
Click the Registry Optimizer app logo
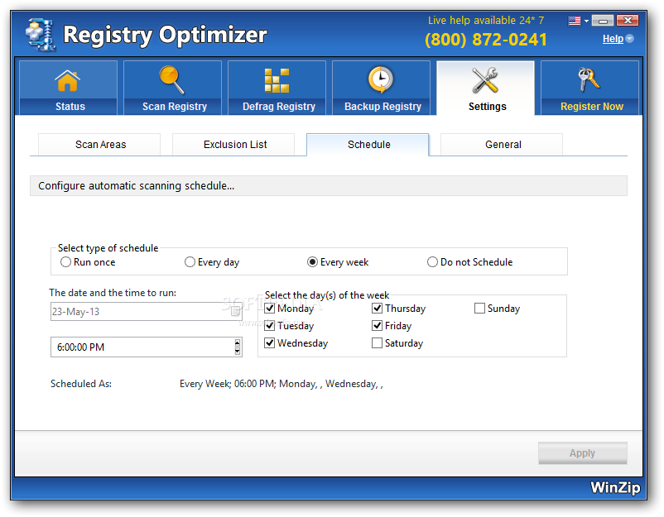click(x=41, y=35)
